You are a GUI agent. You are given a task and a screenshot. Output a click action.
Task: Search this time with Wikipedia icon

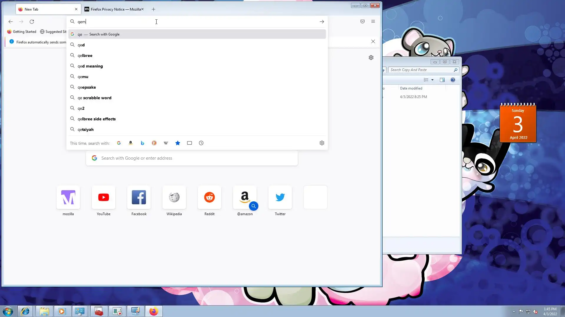[x=166, y=143]
